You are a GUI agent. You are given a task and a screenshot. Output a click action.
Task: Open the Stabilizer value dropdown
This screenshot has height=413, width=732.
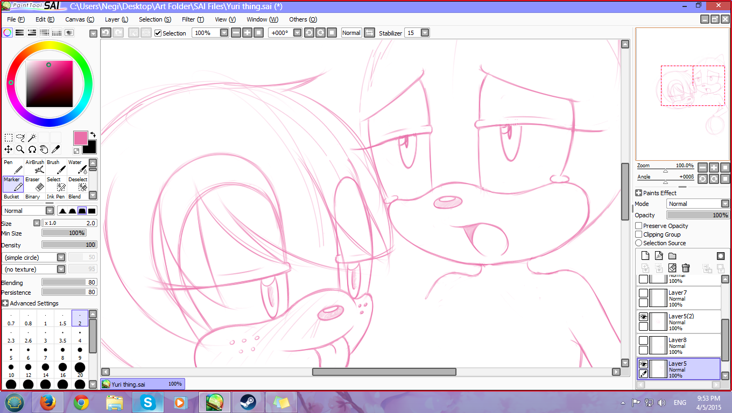425,33
